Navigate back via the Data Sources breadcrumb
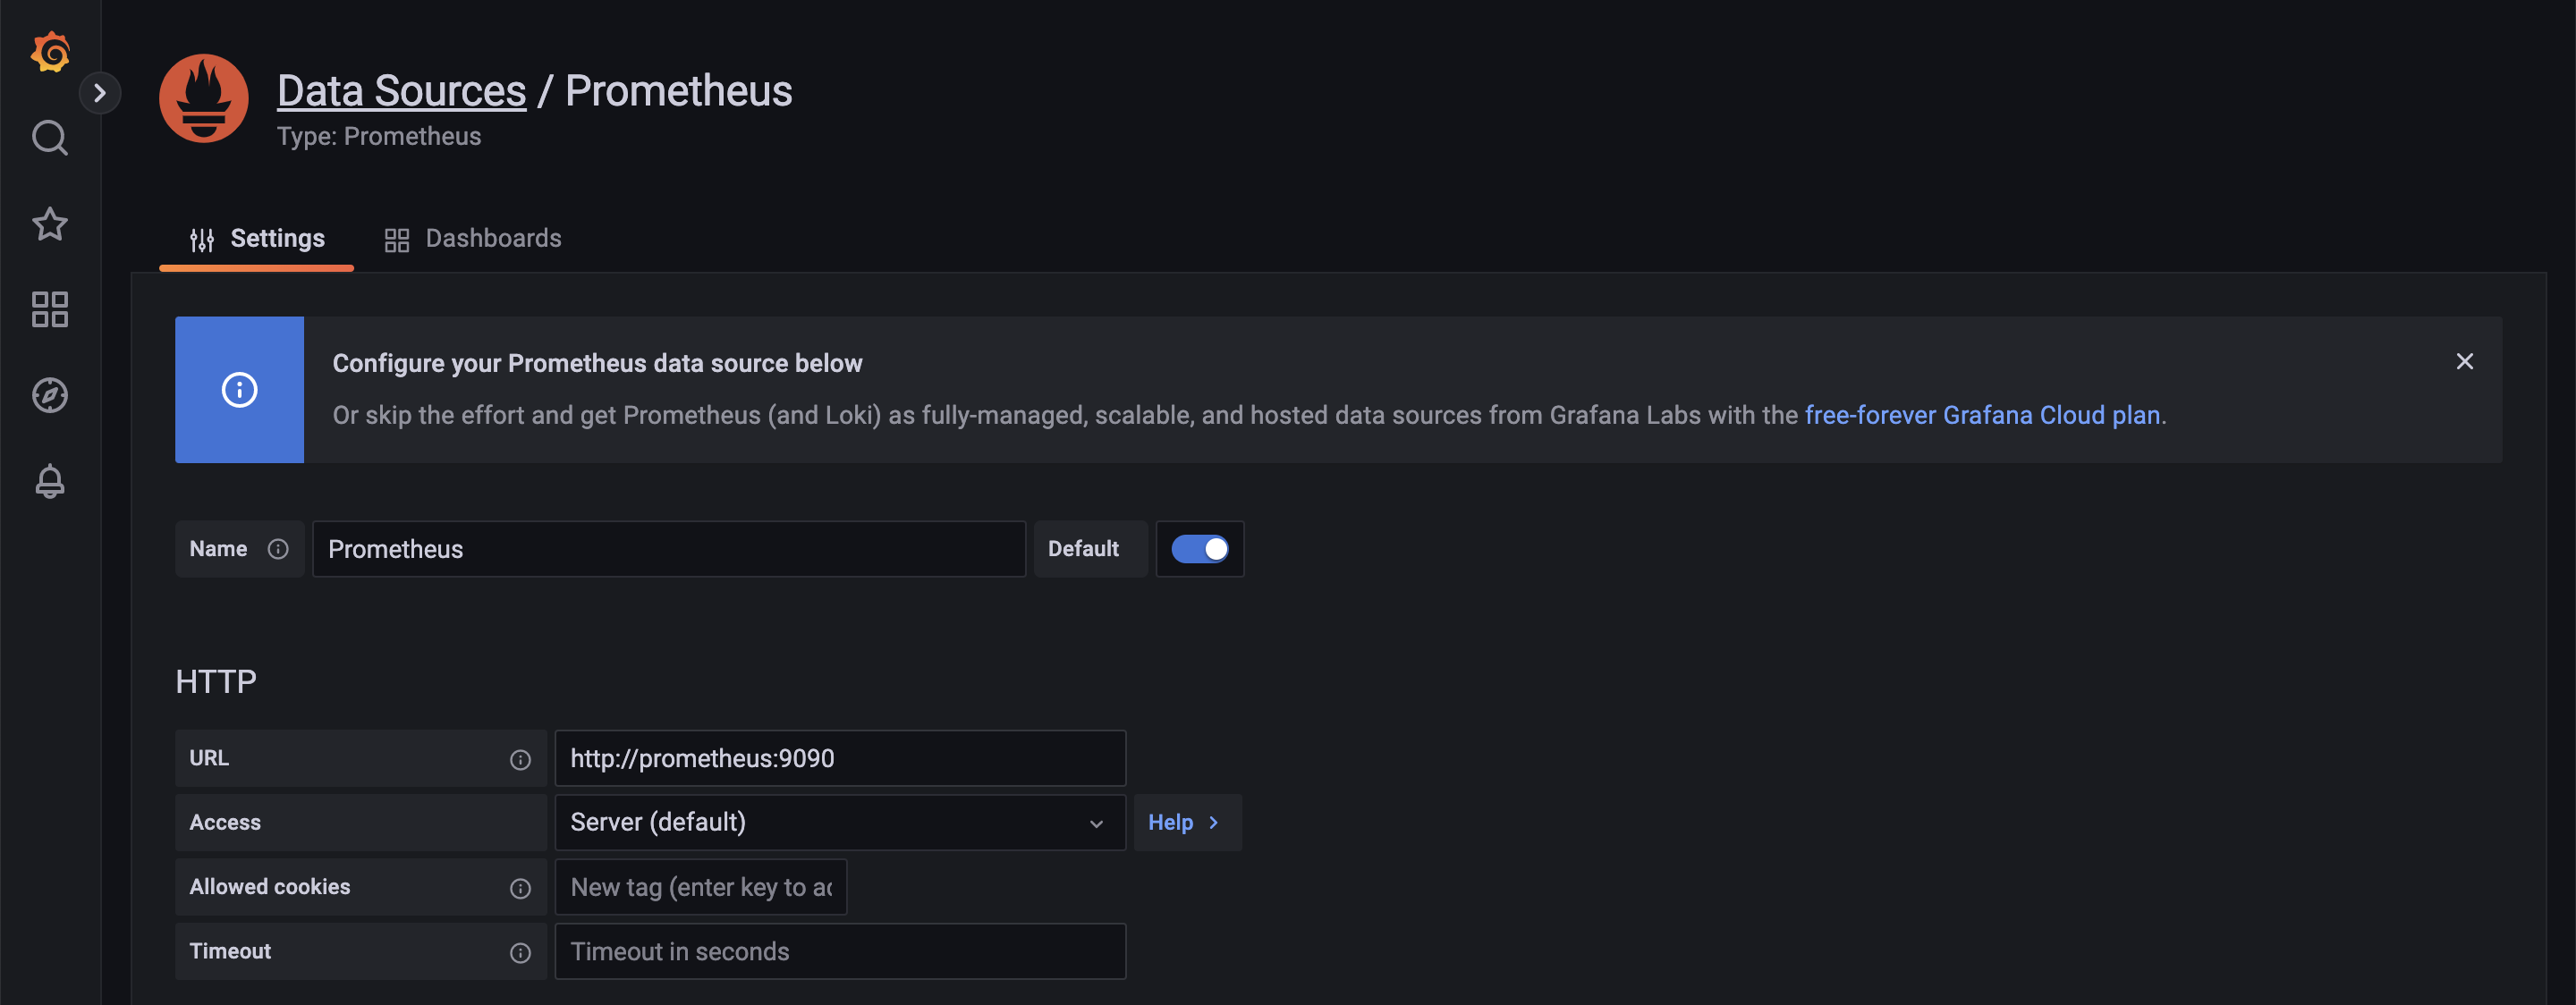 (402, 90)
